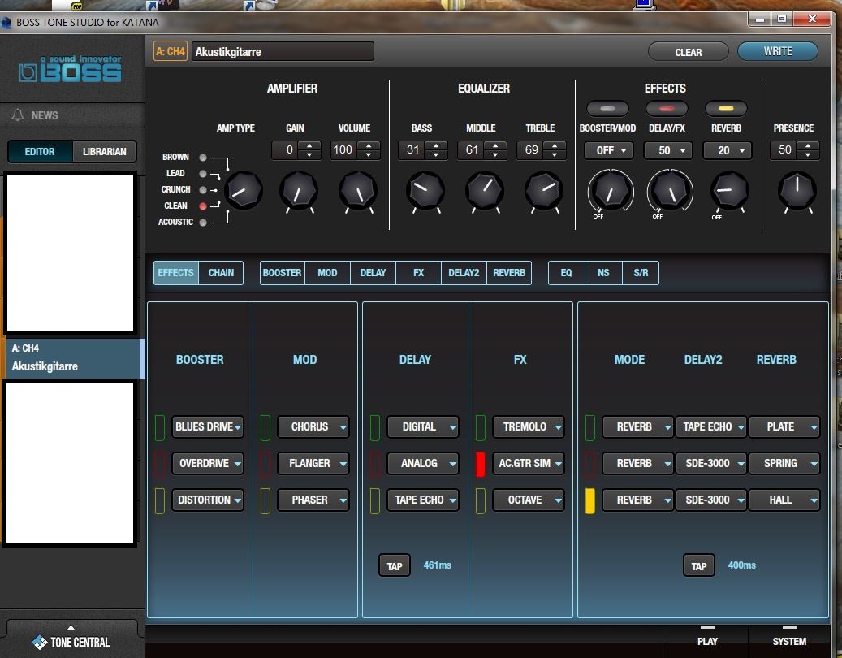Click the Tone Central diamond icon

point(39,642)
